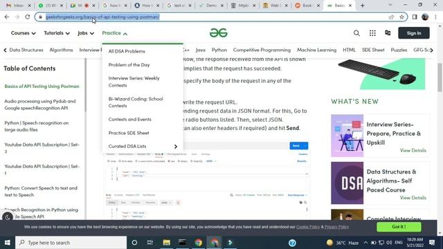
Task: Open Practice SDE Sheet
Action: 129,133
